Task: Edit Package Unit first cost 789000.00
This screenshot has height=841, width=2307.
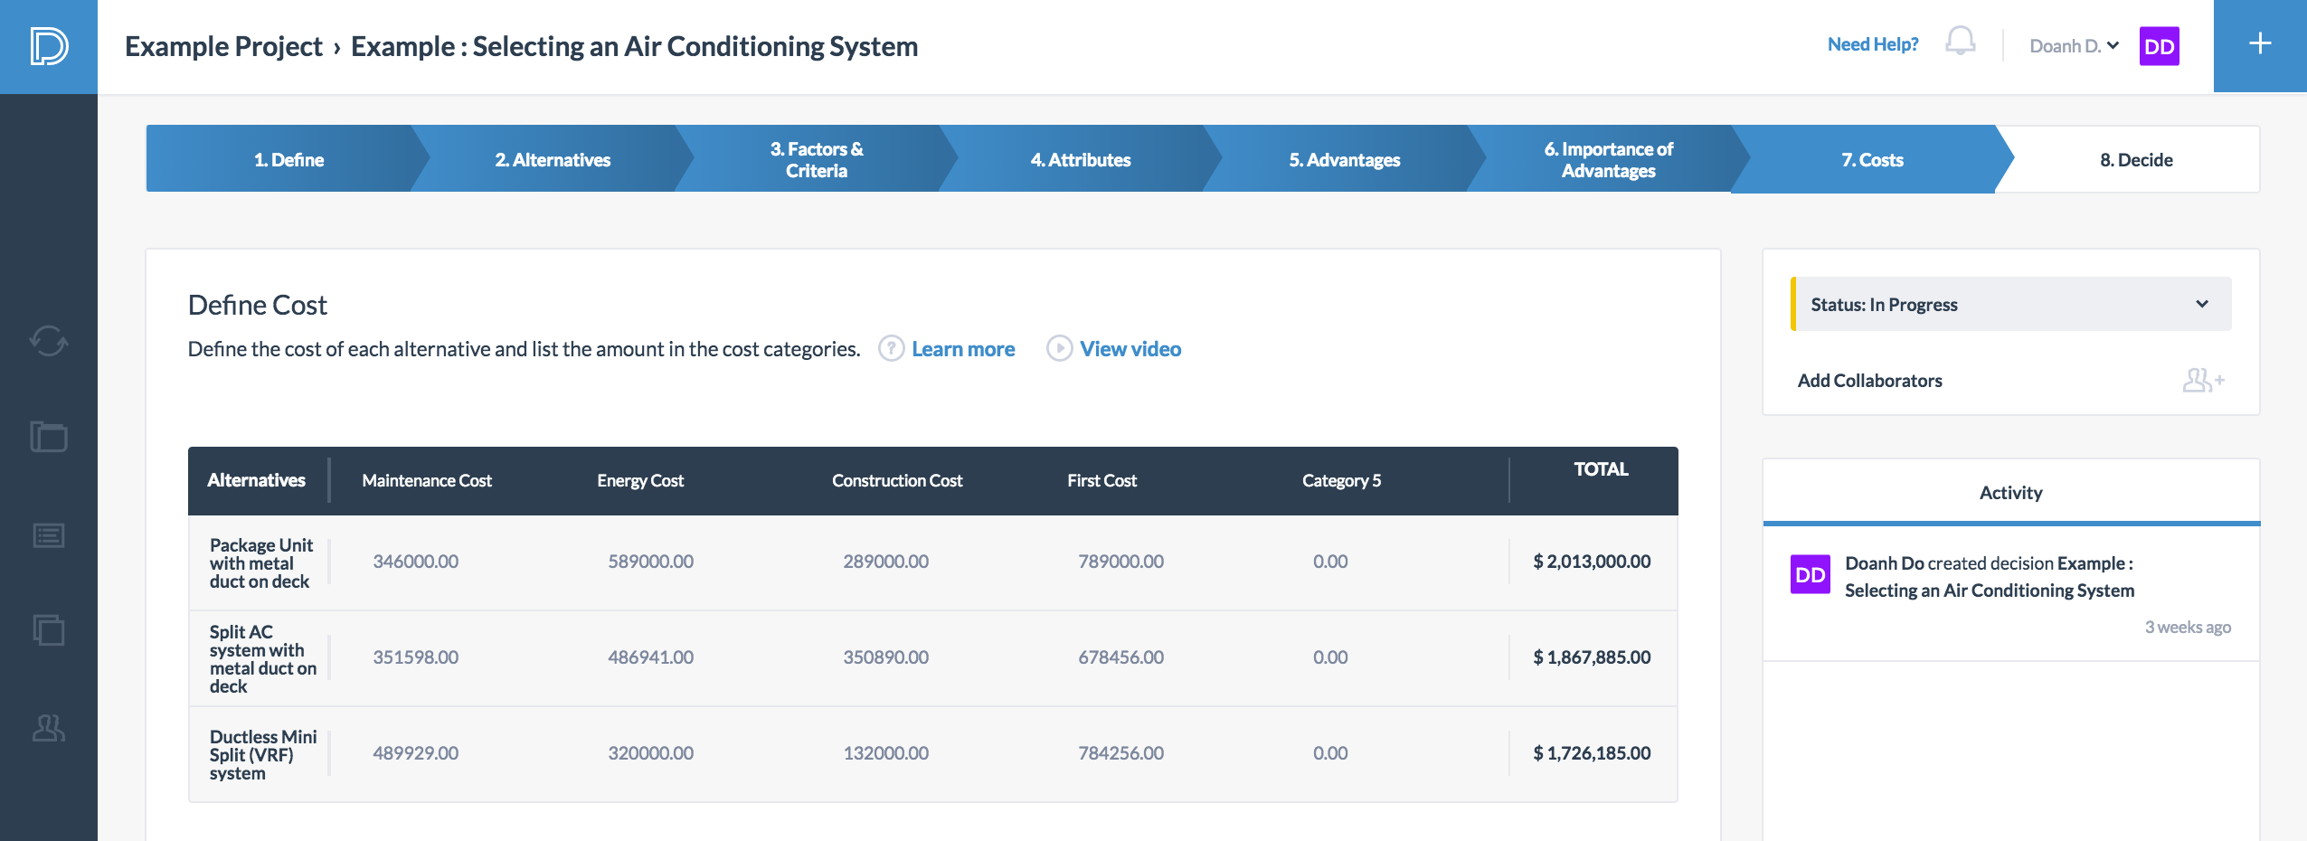Action: point(1121,562)
